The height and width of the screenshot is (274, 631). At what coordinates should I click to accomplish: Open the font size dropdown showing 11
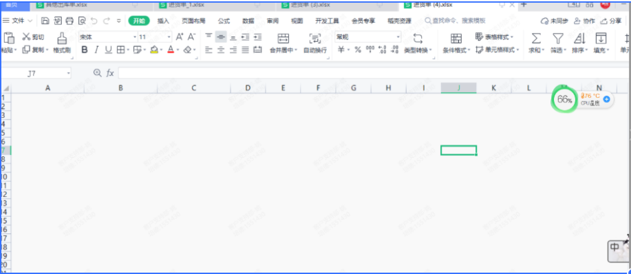169,37
